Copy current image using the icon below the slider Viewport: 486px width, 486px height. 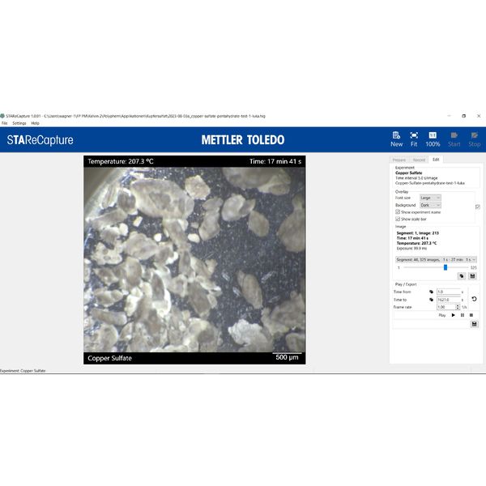tap(462, 276)
